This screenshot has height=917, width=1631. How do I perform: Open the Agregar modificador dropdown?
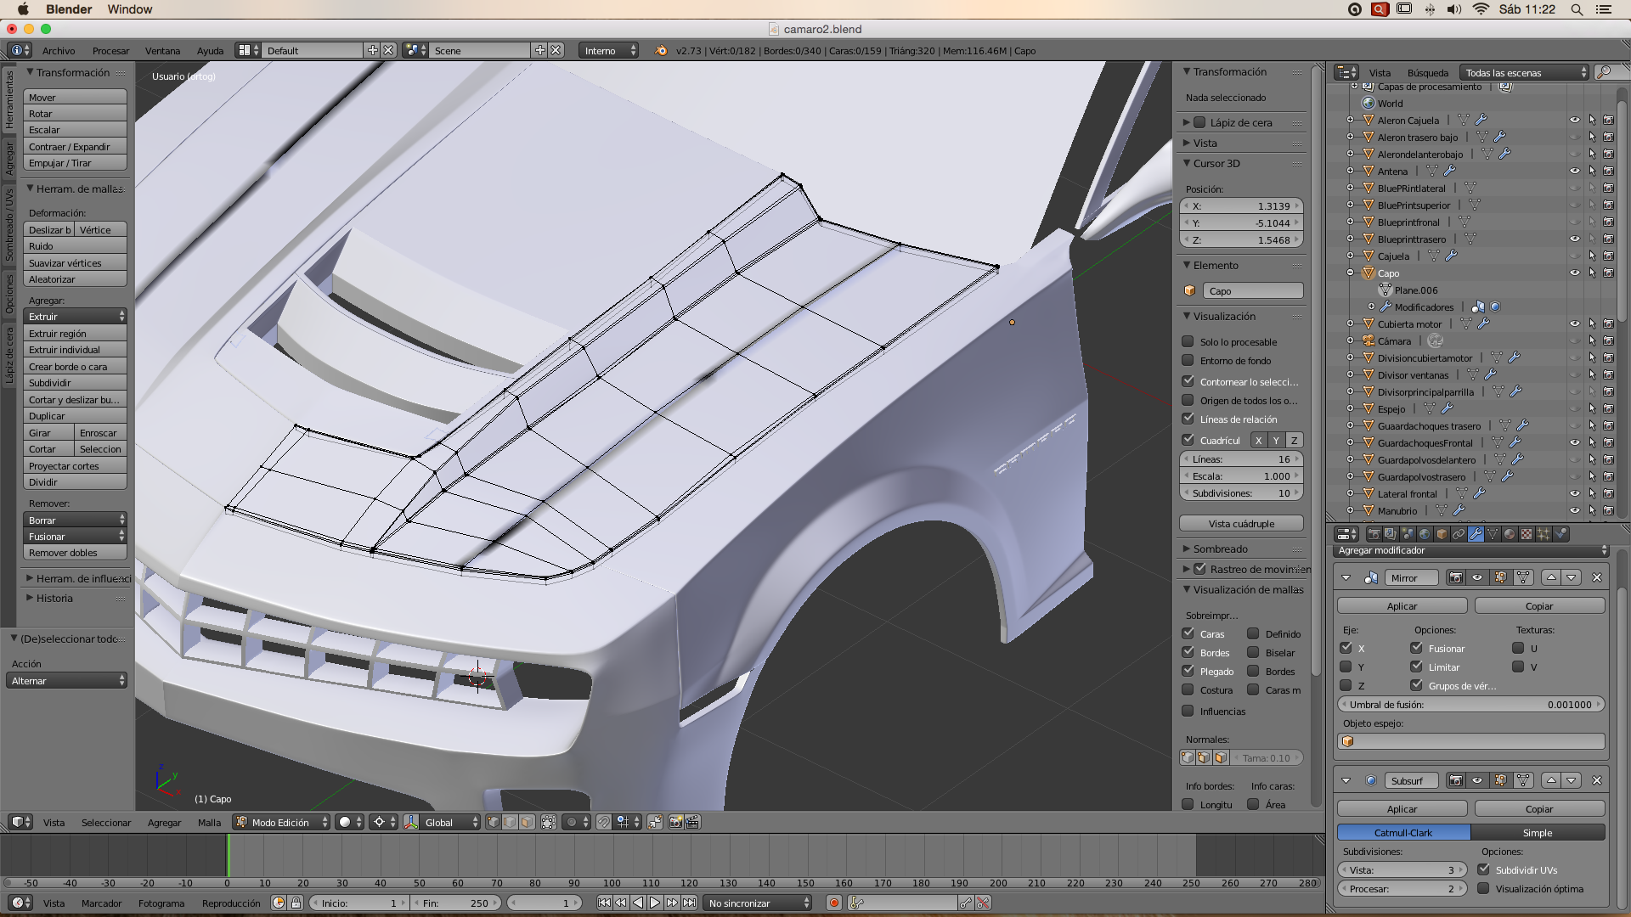pos(1471,550)
